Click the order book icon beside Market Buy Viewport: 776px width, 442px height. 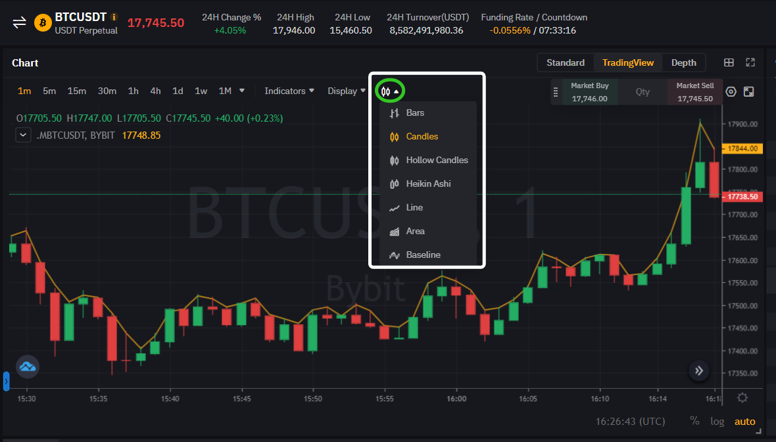554,91
